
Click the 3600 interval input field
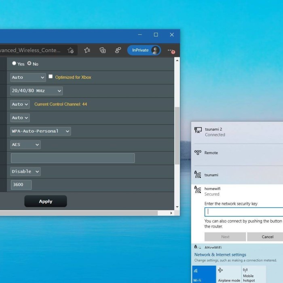click(21, 185)
